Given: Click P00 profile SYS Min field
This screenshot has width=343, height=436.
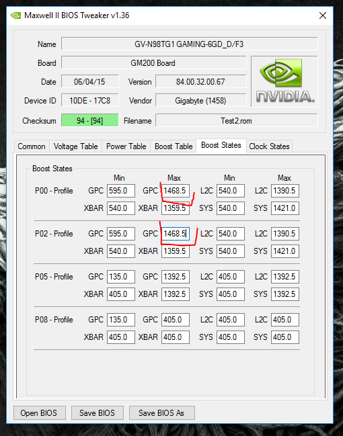Looking at the screenshot, I should pos(231,208).
